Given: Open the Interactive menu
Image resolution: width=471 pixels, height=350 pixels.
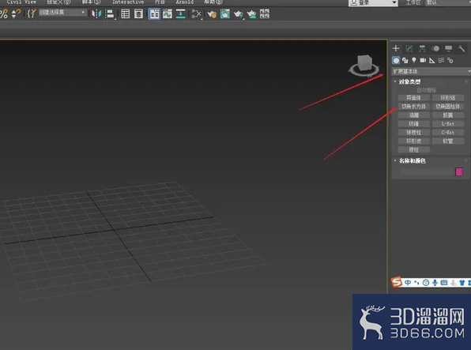Looking at the screenshot, I should tap(128, 2).
